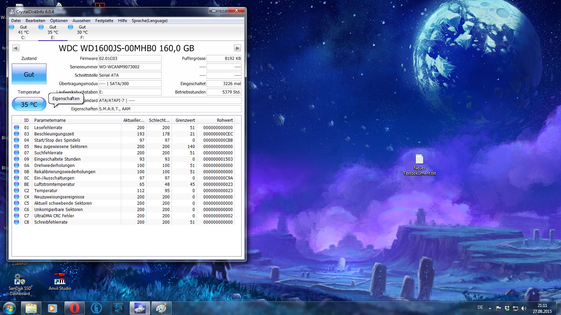Go to the previous disk arrow
Screen dimensions: 561x315
point(16,48)
